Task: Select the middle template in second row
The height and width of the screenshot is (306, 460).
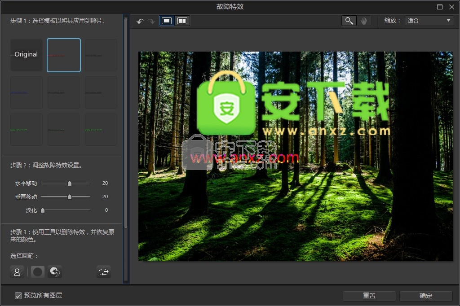Action: point(64,92)
